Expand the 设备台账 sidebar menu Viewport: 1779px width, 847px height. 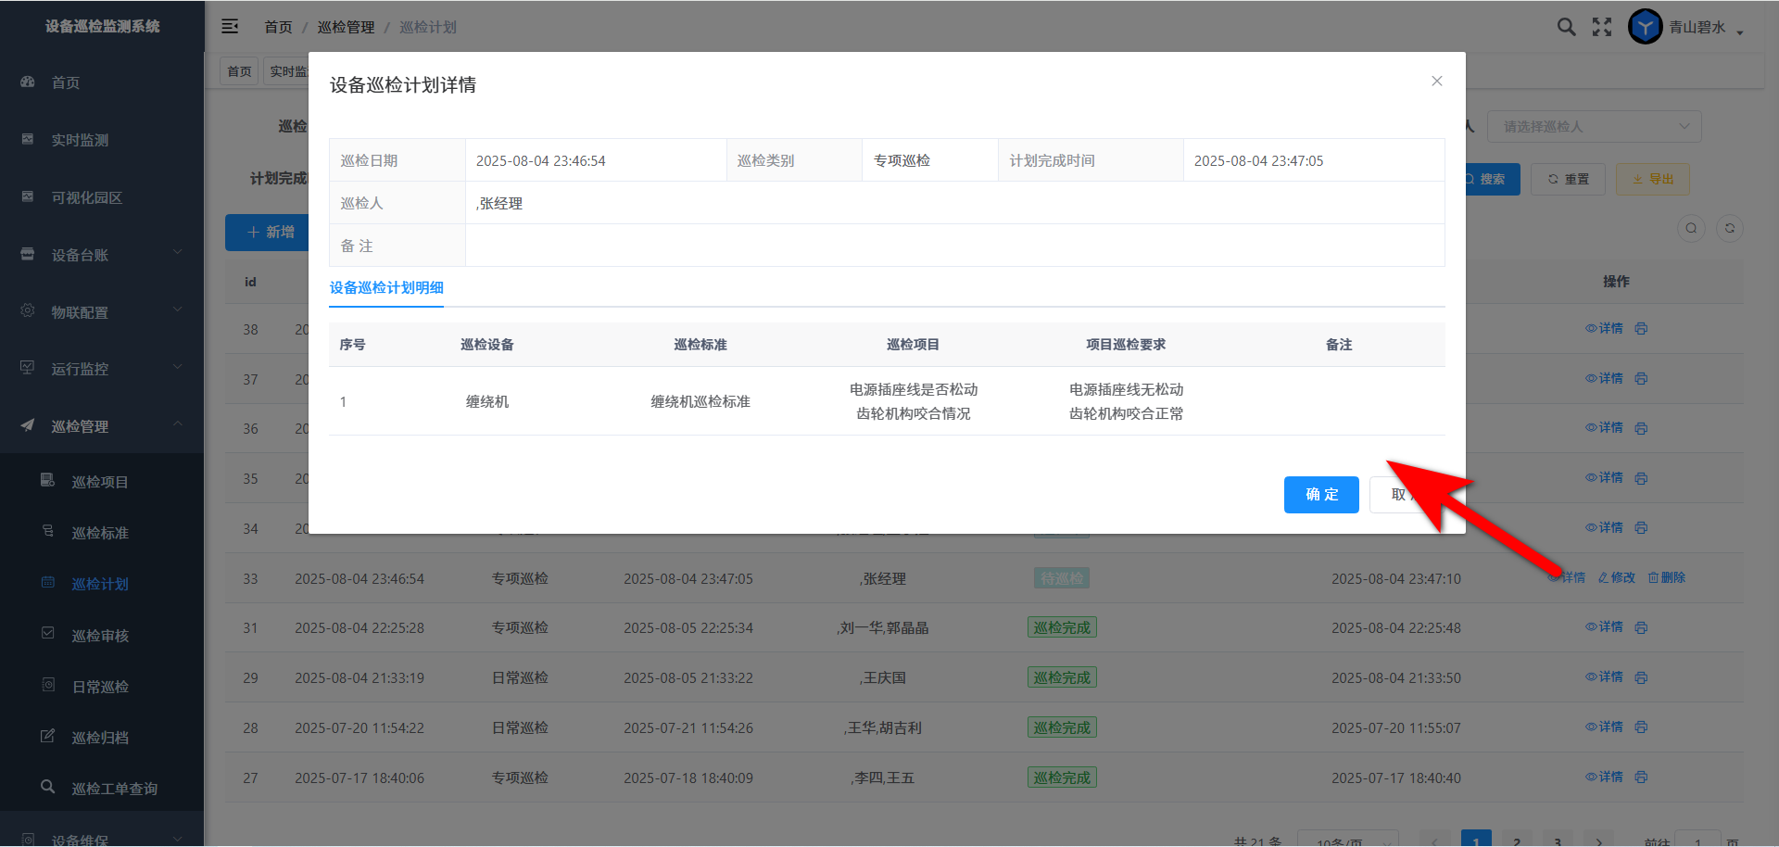102,255
